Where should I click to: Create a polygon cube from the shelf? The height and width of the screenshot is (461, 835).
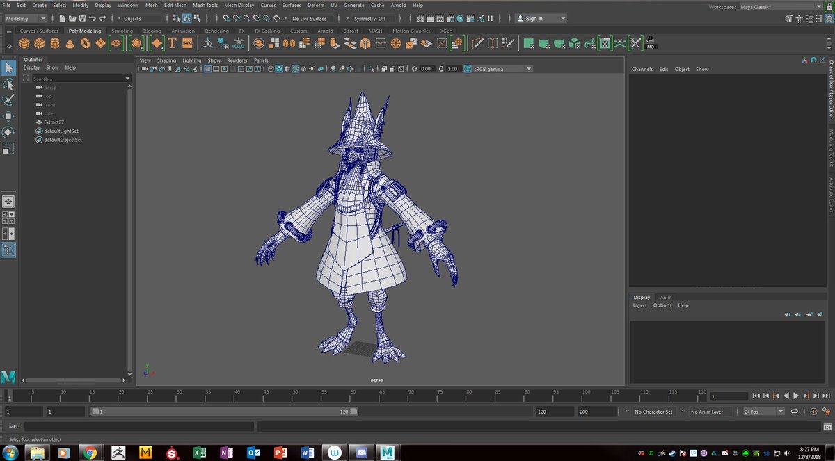click(39, 43)
